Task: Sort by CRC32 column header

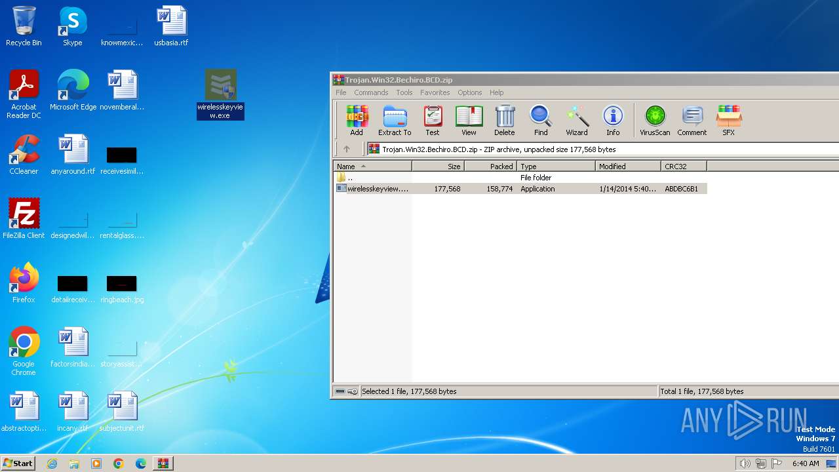Action: click(x=684, y=167)
